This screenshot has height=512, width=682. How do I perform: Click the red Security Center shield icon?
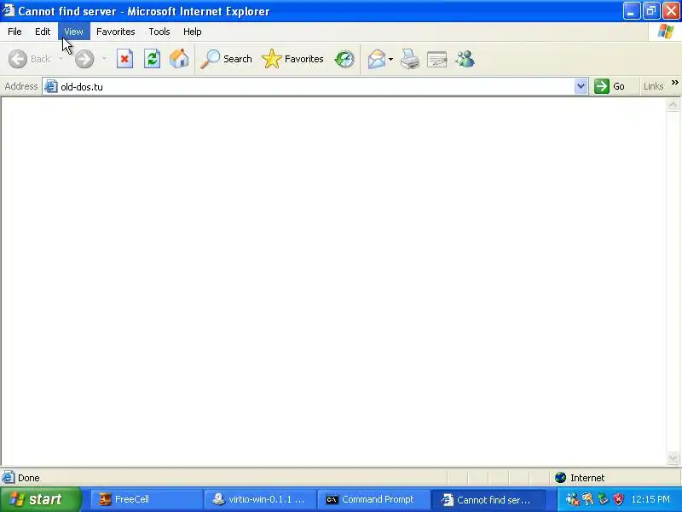point(618,499)
